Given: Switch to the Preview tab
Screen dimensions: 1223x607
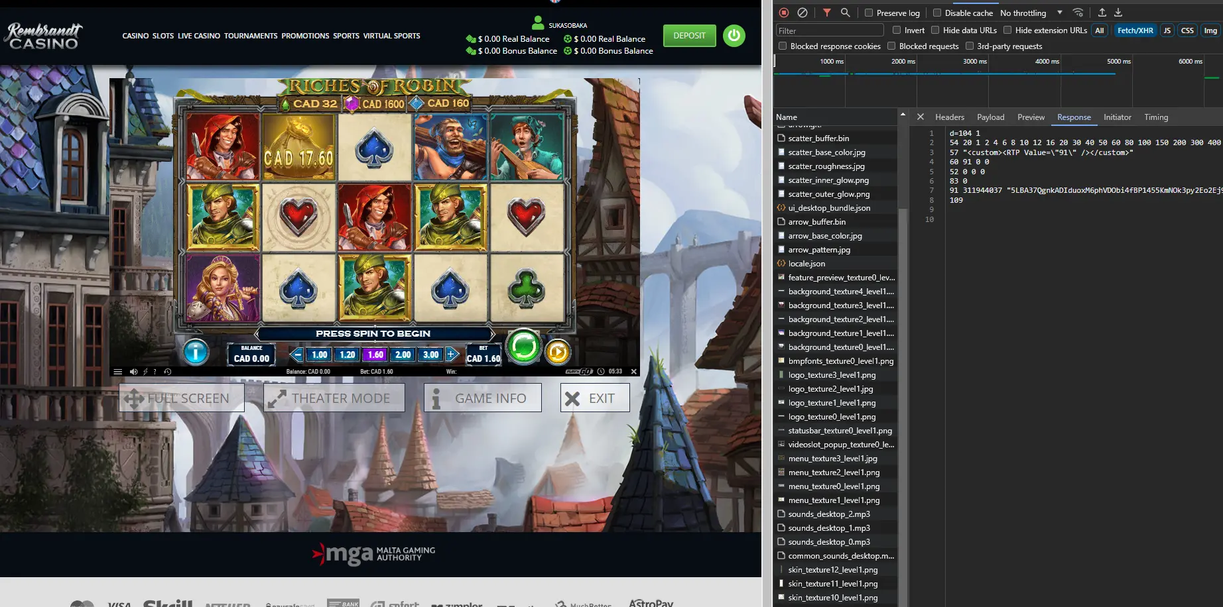Looking at the screenshot, I should click(1031, 117).
